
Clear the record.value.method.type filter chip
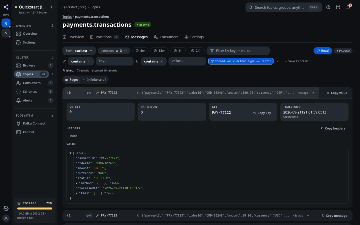[277, 61]
